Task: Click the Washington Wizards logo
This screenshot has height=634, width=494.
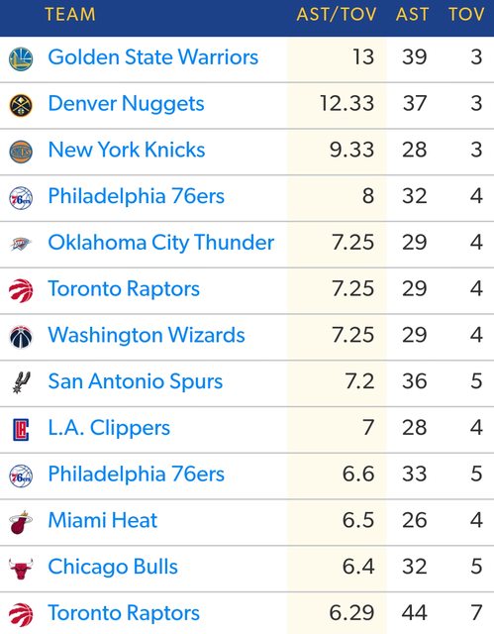Action: click(21, 337)
